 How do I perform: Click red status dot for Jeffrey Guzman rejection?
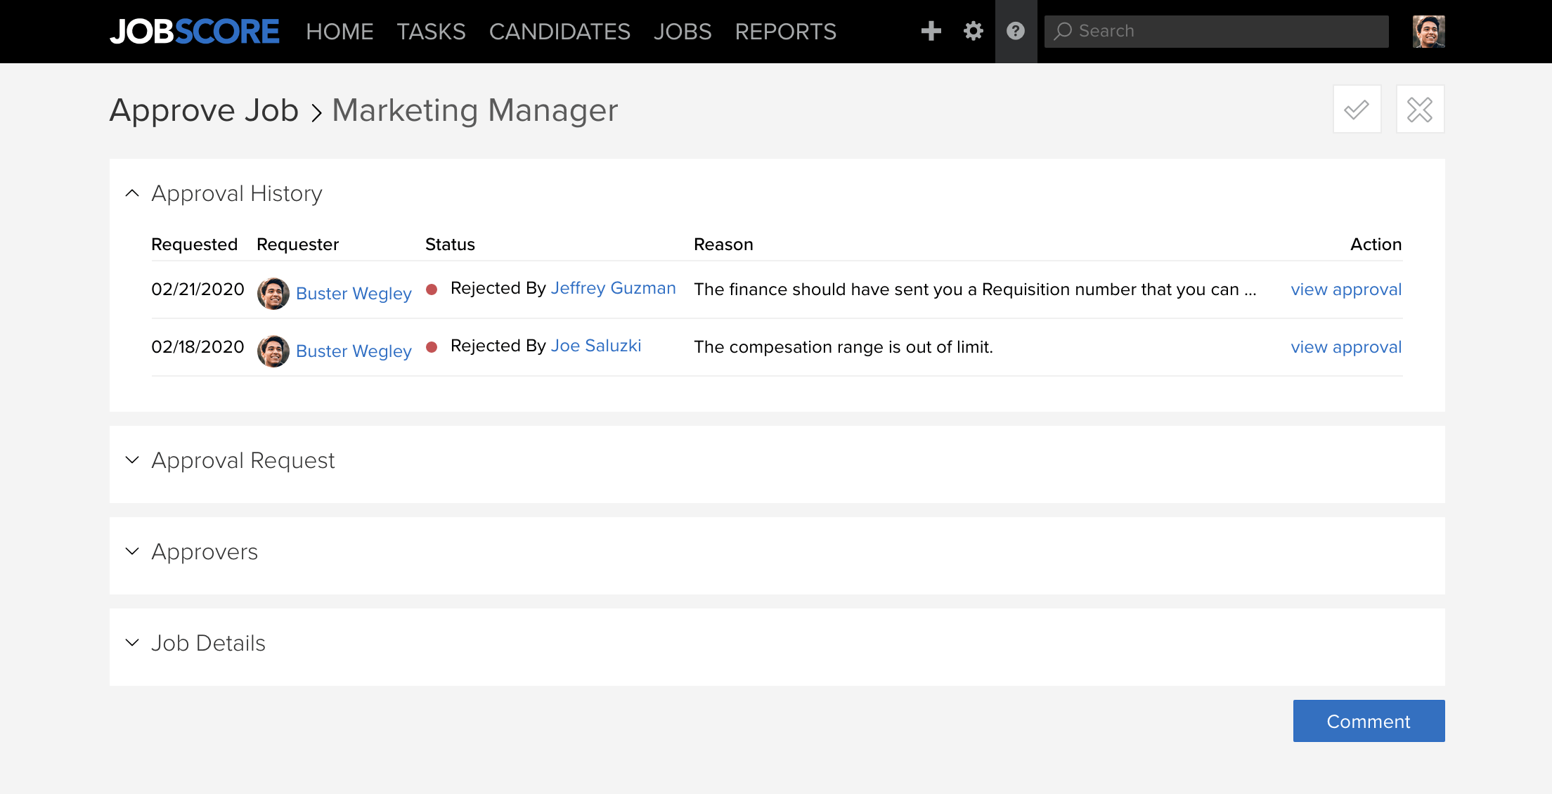pos(432,289)
